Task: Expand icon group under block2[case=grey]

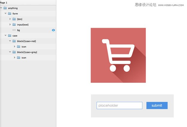Action: tap(15, 58)
